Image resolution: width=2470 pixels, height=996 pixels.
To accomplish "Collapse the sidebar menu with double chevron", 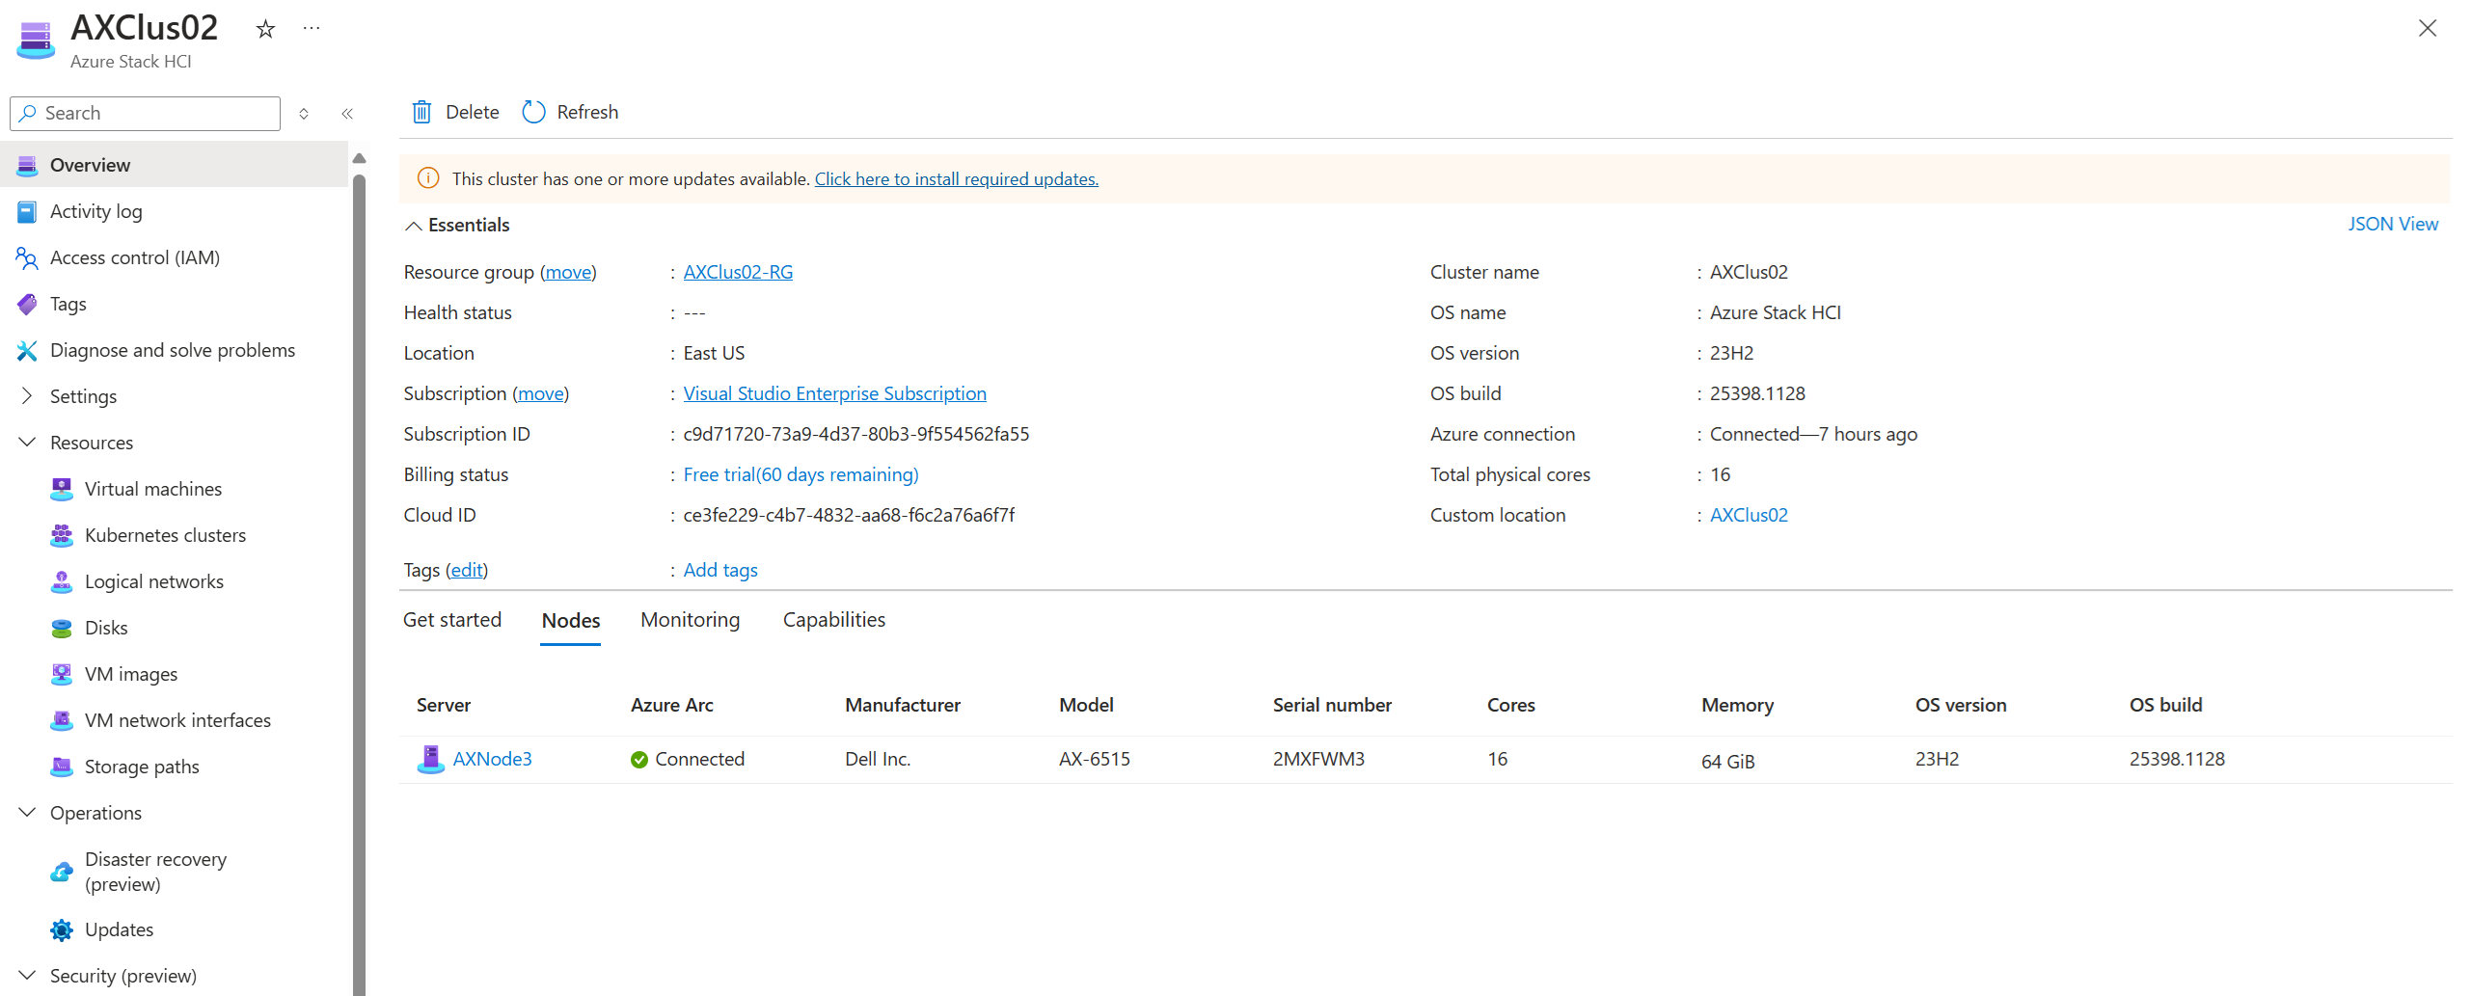I will pos(347,114).
